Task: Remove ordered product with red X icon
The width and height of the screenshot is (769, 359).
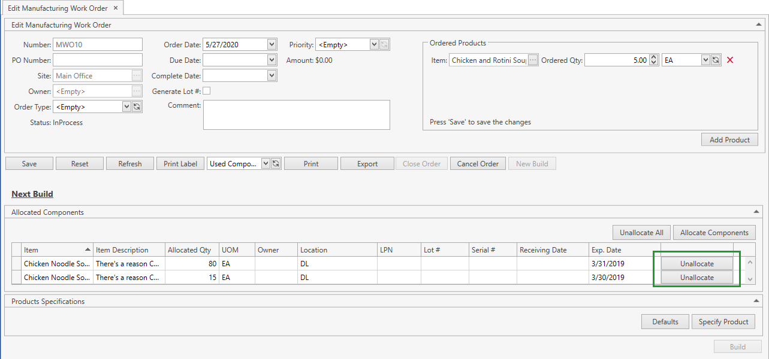Action: [x=730, y=60]
